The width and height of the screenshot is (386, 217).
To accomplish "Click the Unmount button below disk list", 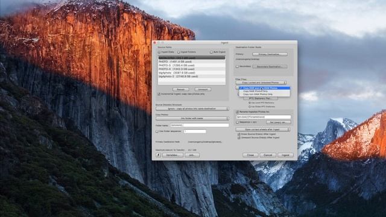I will click(203, 89).
